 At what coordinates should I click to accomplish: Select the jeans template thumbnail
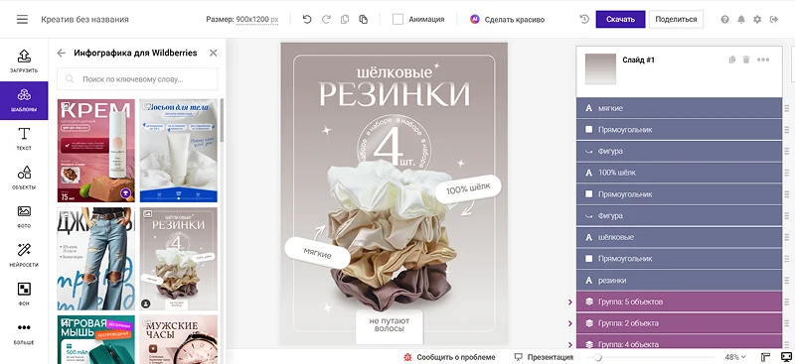pyautogui.click(x=95, y=259)
